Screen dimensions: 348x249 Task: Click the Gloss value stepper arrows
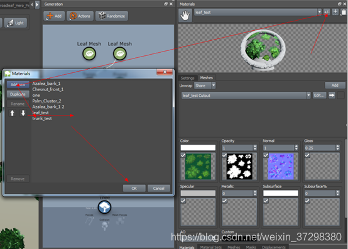337,148
